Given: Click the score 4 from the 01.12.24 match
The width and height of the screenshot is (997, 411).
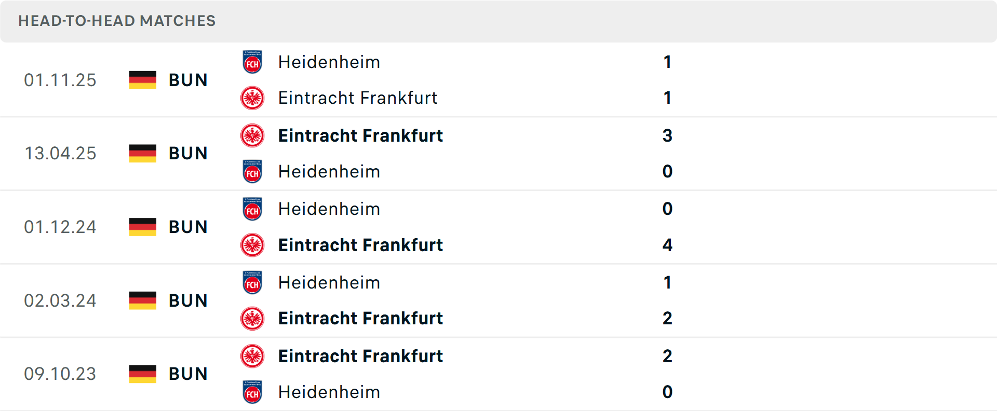Looking at the screenshot, I should pyautogui.click(x=667, y=245).
